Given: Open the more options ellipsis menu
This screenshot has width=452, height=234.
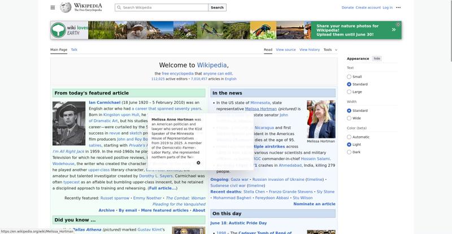Looking at the screenshot, I should 398,7.
